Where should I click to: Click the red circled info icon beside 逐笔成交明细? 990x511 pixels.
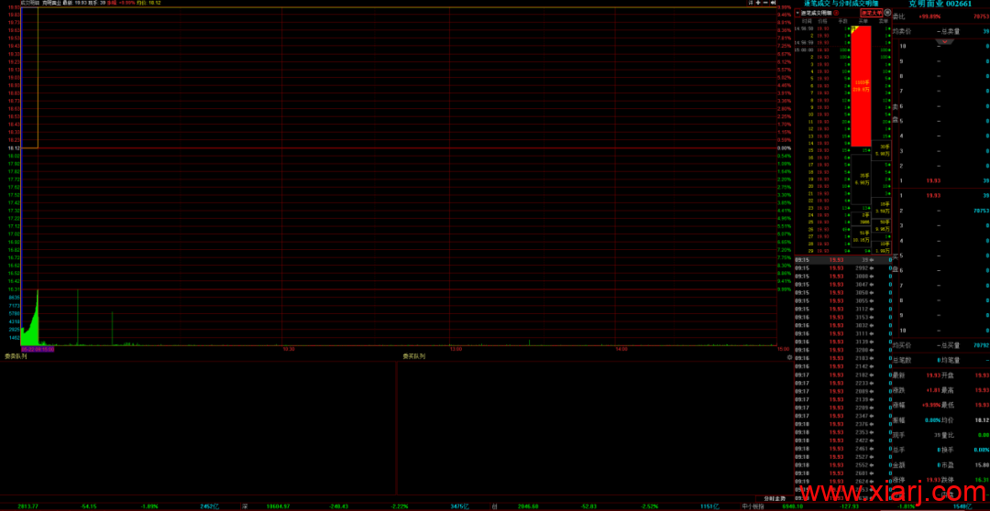click(837, 13)
